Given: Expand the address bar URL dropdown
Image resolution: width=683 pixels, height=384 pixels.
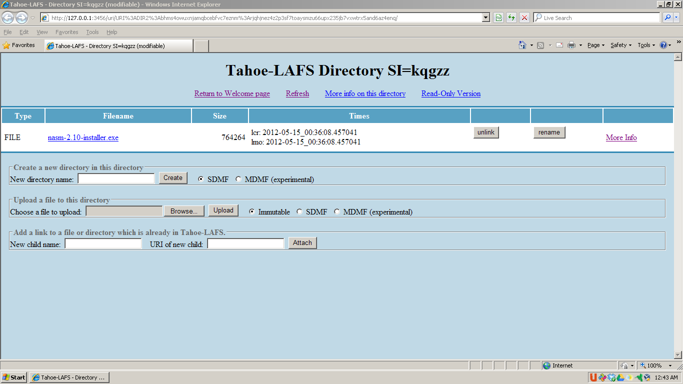Looking at the screenshot, I should 486,17.
